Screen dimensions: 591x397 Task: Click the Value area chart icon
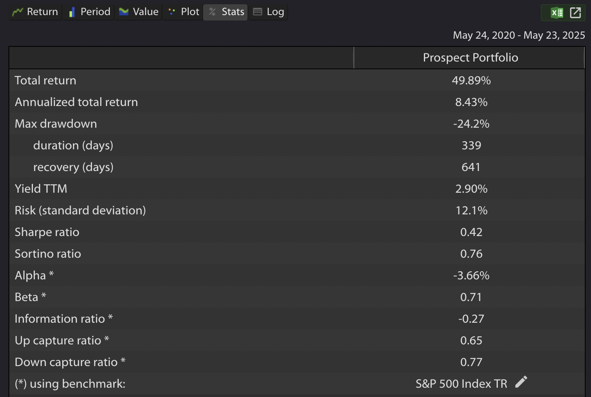[x=124, y=12]
